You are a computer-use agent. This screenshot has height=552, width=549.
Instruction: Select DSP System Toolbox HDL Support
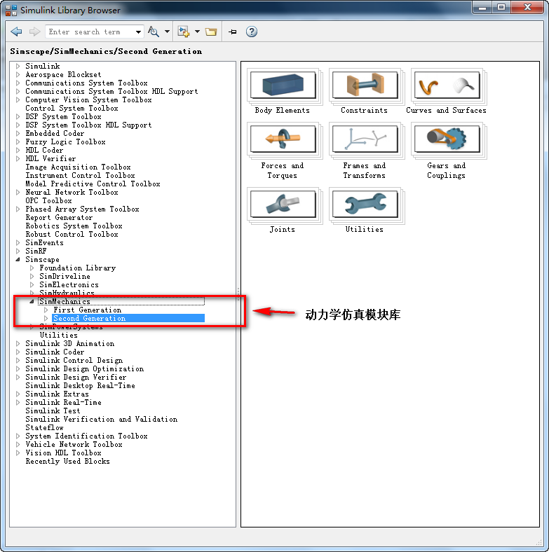pos(88,125)
